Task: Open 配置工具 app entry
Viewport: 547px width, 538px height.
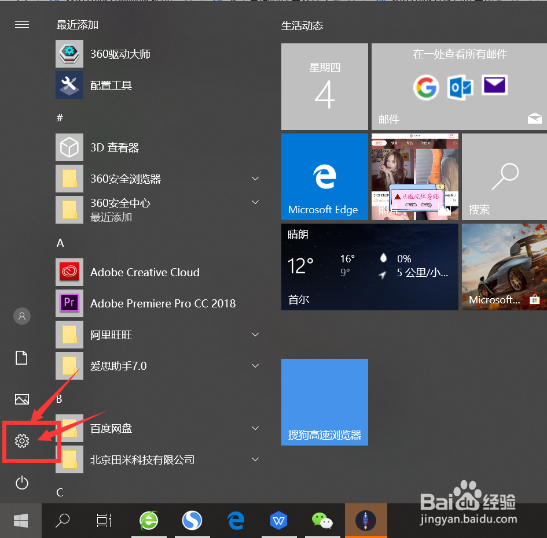Action: 157,85
